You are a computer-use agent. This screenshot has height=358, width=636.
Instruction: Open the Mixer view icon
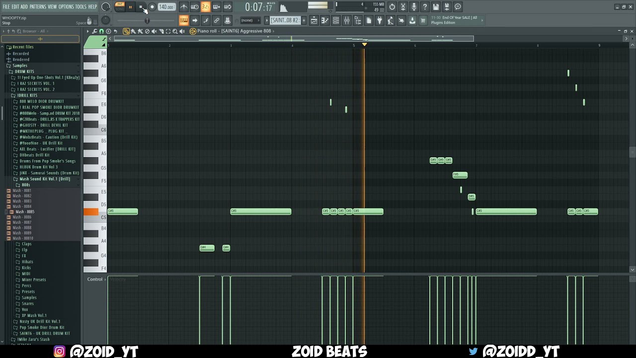[x=347, y=20]
